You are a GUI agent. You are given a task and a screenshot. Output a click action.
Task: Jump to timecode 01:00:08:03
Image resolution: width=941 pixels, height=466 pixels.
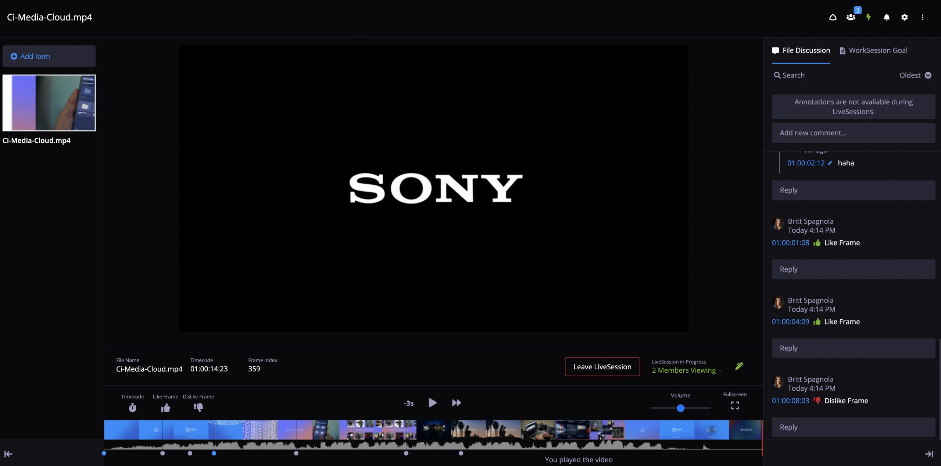click(x=790, y=401)
